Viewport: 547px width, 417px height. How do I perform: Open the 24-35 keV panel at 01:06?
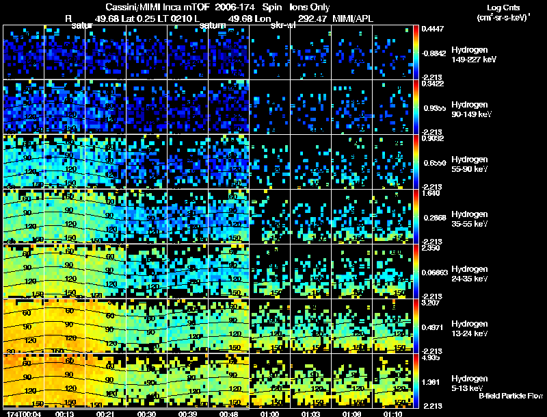(352, 271)
